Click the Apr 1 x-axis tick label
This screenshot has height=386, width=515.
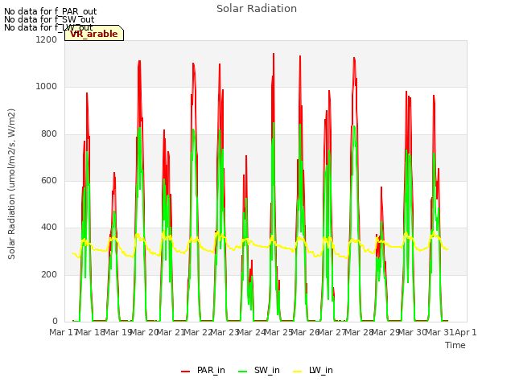click(x=466, y=332)
